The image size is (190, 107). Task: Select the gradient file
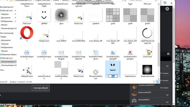coord(96,15)
